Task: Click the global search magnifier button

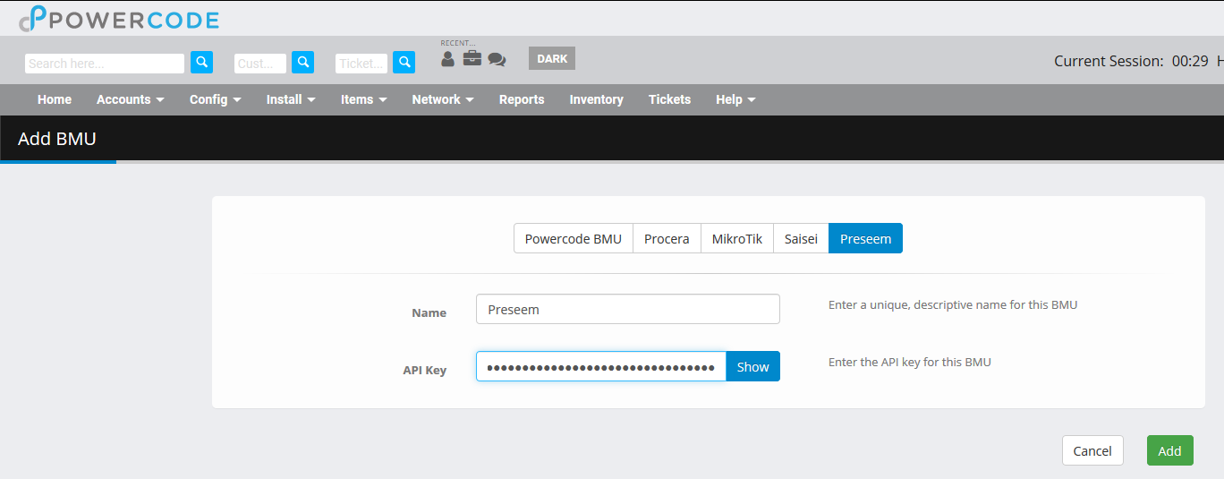Action: pos(202,62)
